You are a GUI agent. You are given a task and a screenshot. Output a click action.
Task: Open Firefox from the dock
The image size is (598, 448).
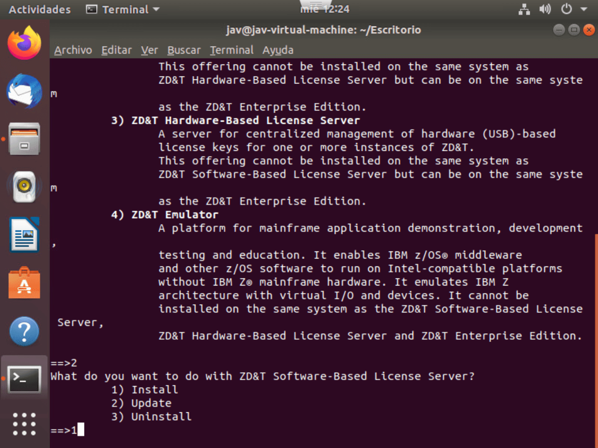[x=24, y=43]
